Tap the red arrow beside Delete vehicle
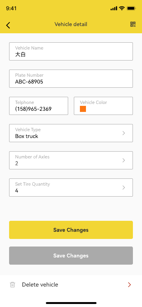Image resolution: width=142 pixels, height=307 pixels. click(x=130, y=285)
